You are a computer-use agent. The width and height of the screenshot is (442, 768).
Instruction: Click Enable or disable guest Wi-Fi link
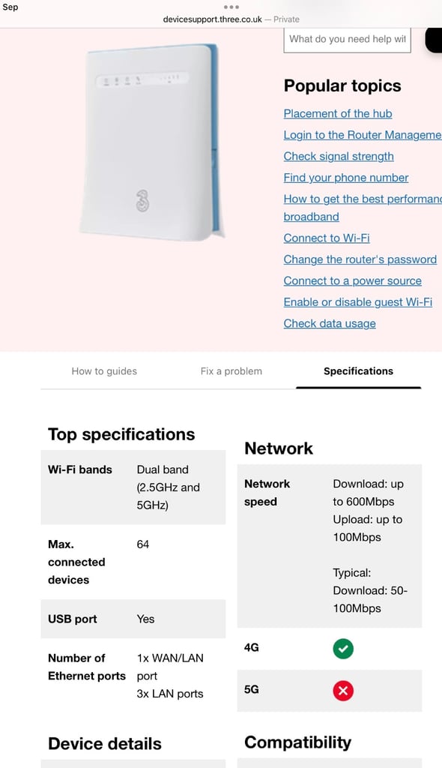click(x=357, y=301)
